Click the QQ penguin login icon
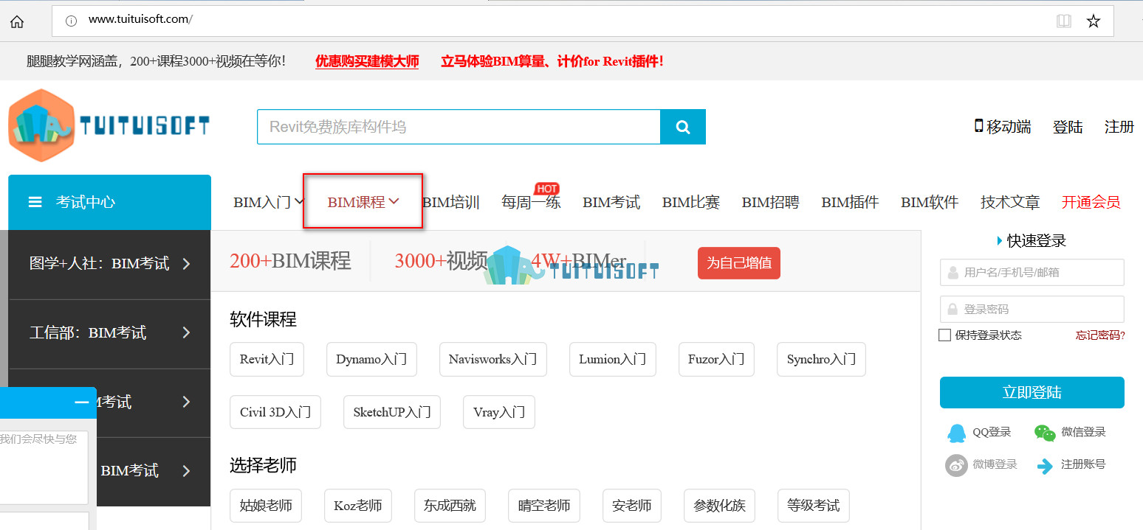Screen dimensions: 1143x530 956,433
